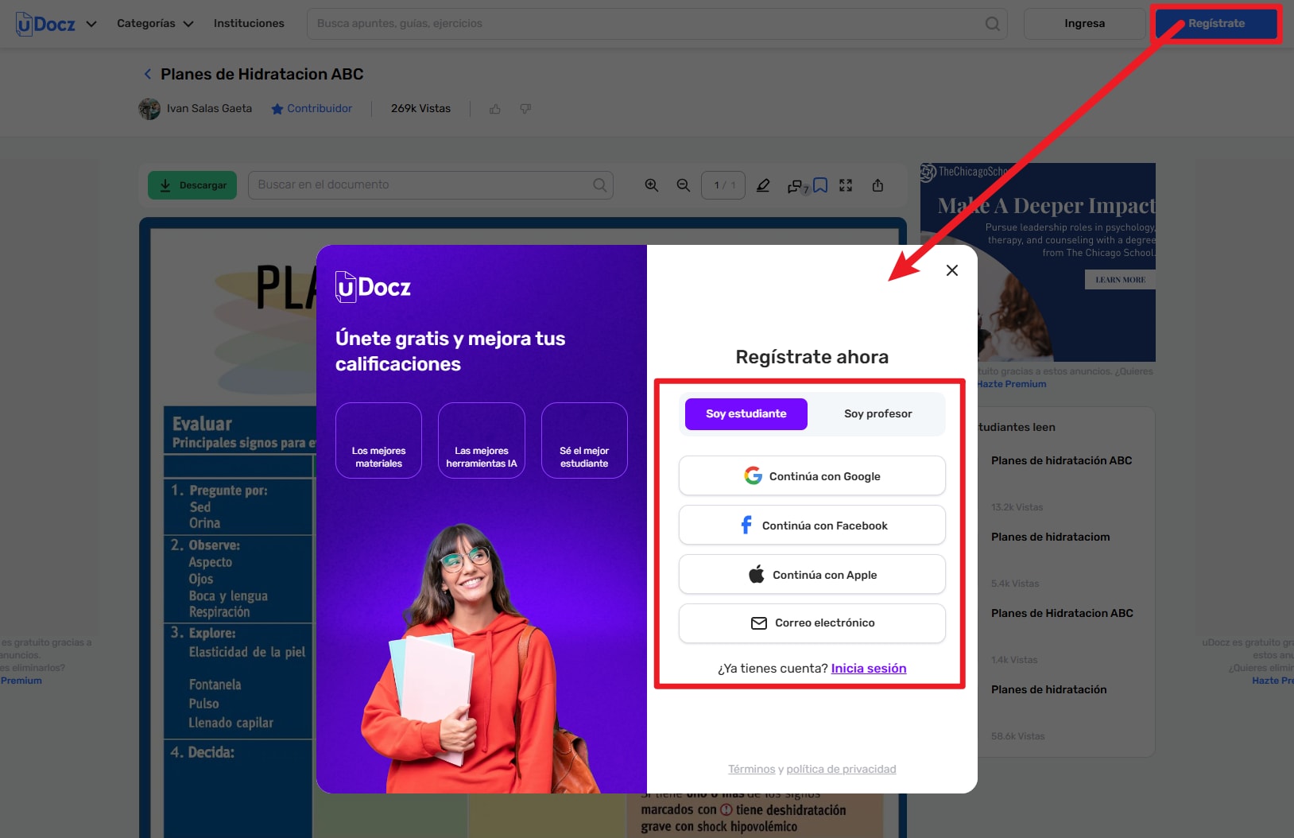Go back using the left chevron
This screenshot has width=1294, height=838.
tap(147, 74)
